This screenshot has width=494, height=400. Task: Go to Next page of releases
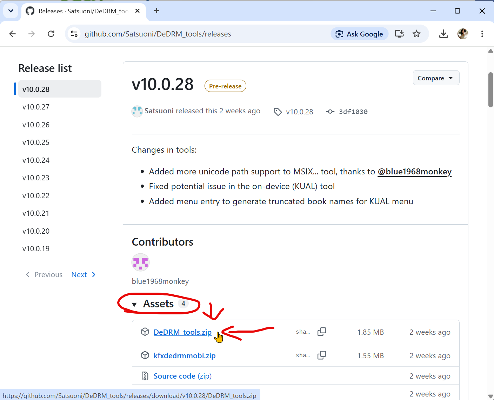(84, 275)
